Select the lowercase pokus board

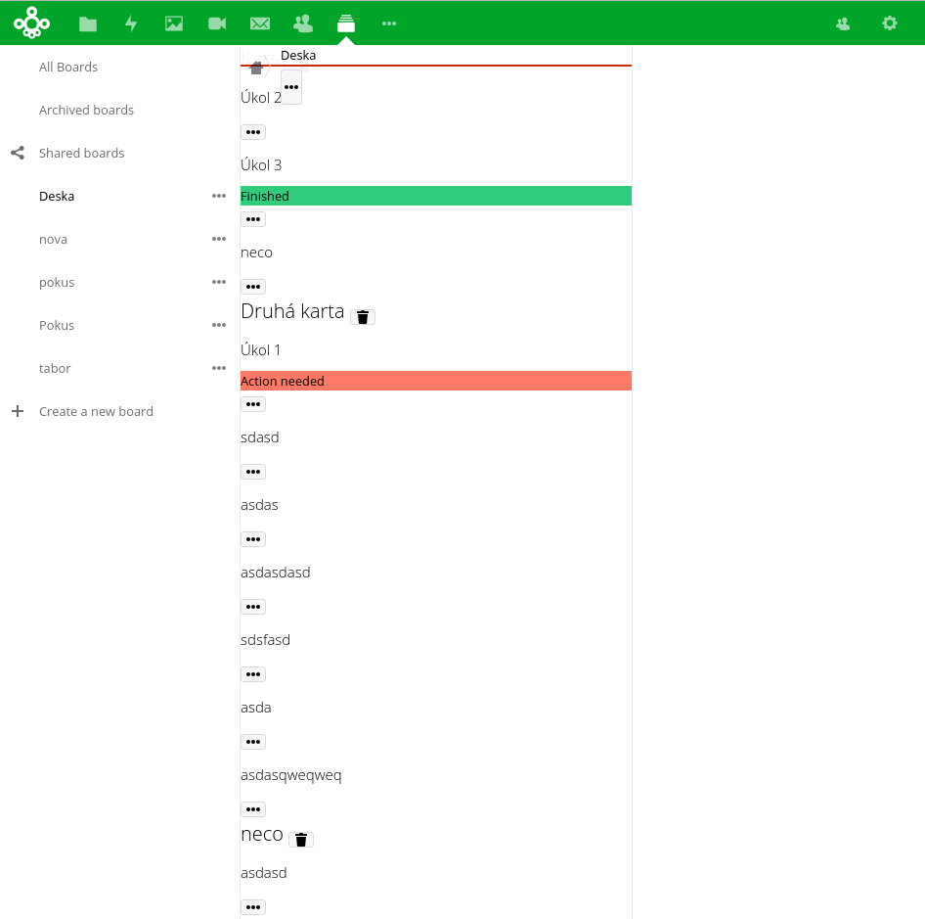[x=57, y=282]
